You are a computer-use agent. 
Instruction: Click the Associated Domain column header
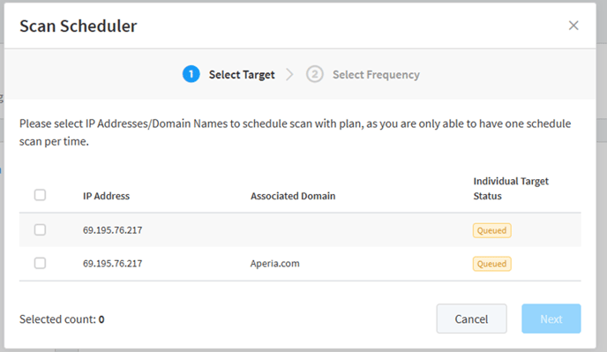[293, 196]
